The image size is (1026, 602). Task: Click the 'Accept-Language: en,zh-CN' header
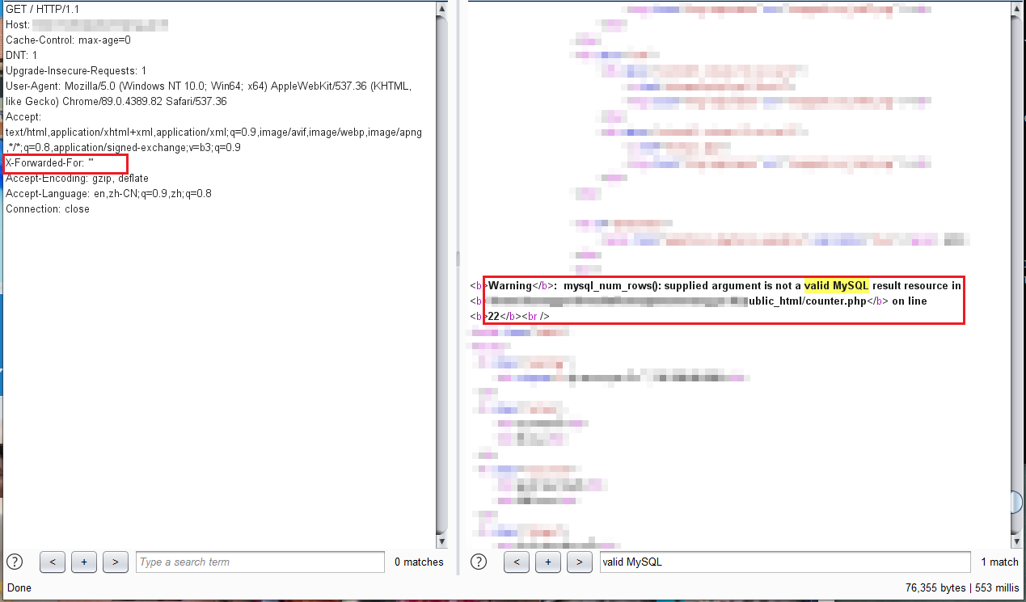[x=108, y=193]
